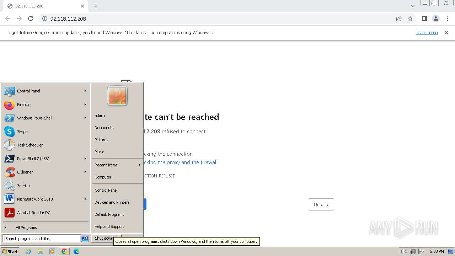Image resolution: width=455 pixels, height=256 pixels.
Task: Close the 92.118.112.208 tab
Action: pyautogui.click(x=82, y=6)
